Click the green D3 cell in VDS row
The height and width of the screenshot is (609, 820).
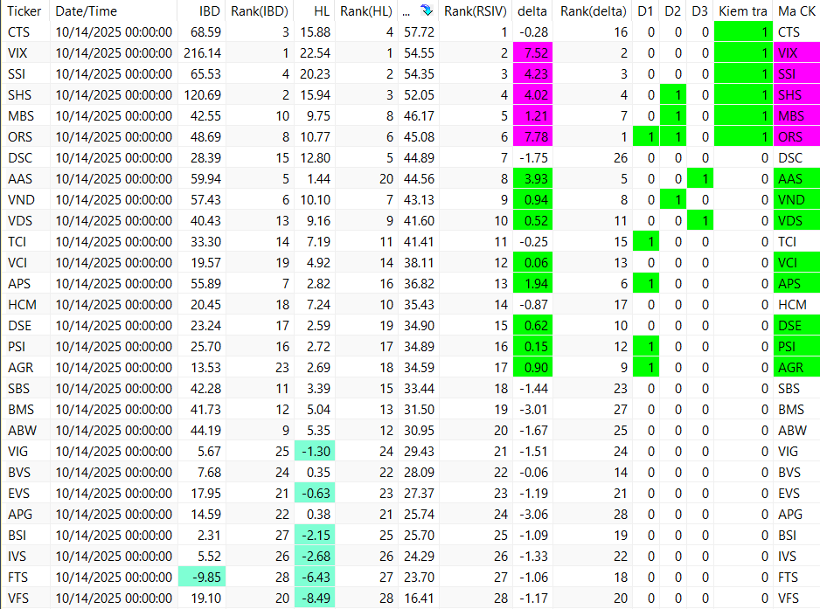(x=700, y=220)
